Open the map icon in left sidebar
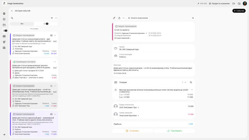This screenshot has width=249, height=140. pyautogui.click(x=4, y=48)
